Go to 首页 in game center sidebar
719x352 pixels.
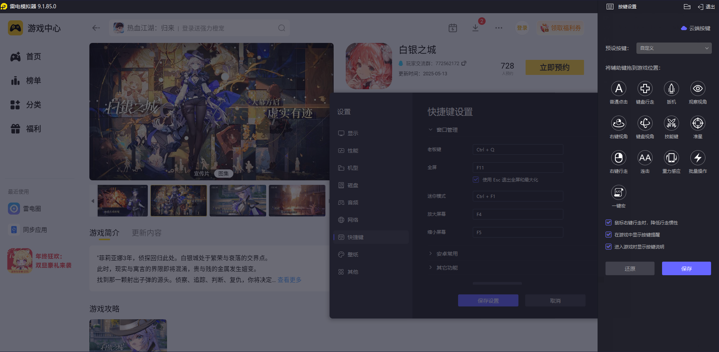[x=26, y=56]
